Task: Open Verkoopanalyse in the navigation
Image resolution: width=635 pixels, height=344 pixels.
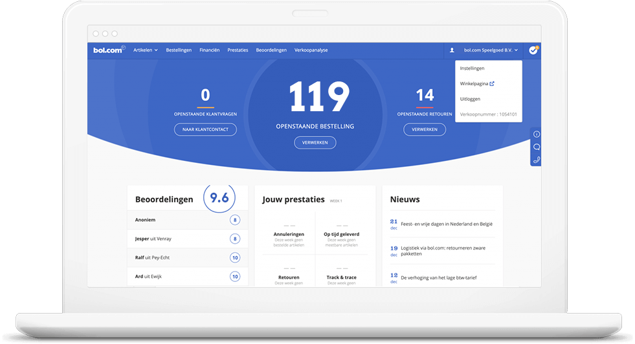Action: [x=311, y=50]
